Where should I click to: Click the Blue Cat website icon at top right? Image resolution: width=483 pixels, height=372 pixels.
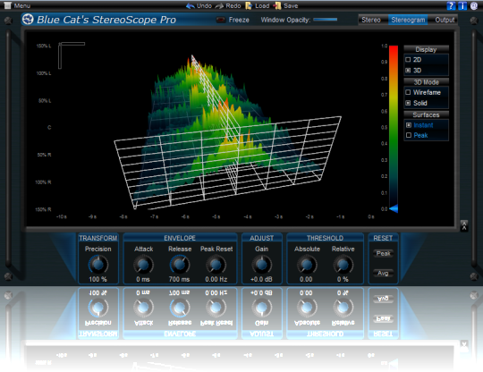[474, 5]
